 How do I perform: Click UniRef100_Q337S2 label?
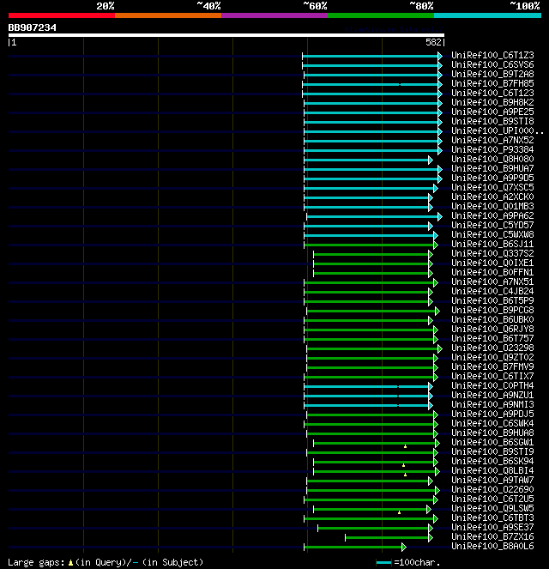point(492,253)
